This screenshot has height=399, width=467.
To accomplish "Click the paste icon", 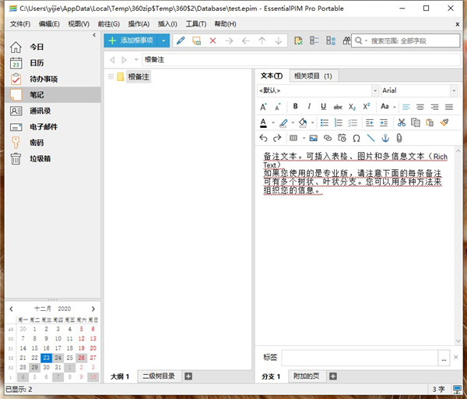I will pos(430,122).
